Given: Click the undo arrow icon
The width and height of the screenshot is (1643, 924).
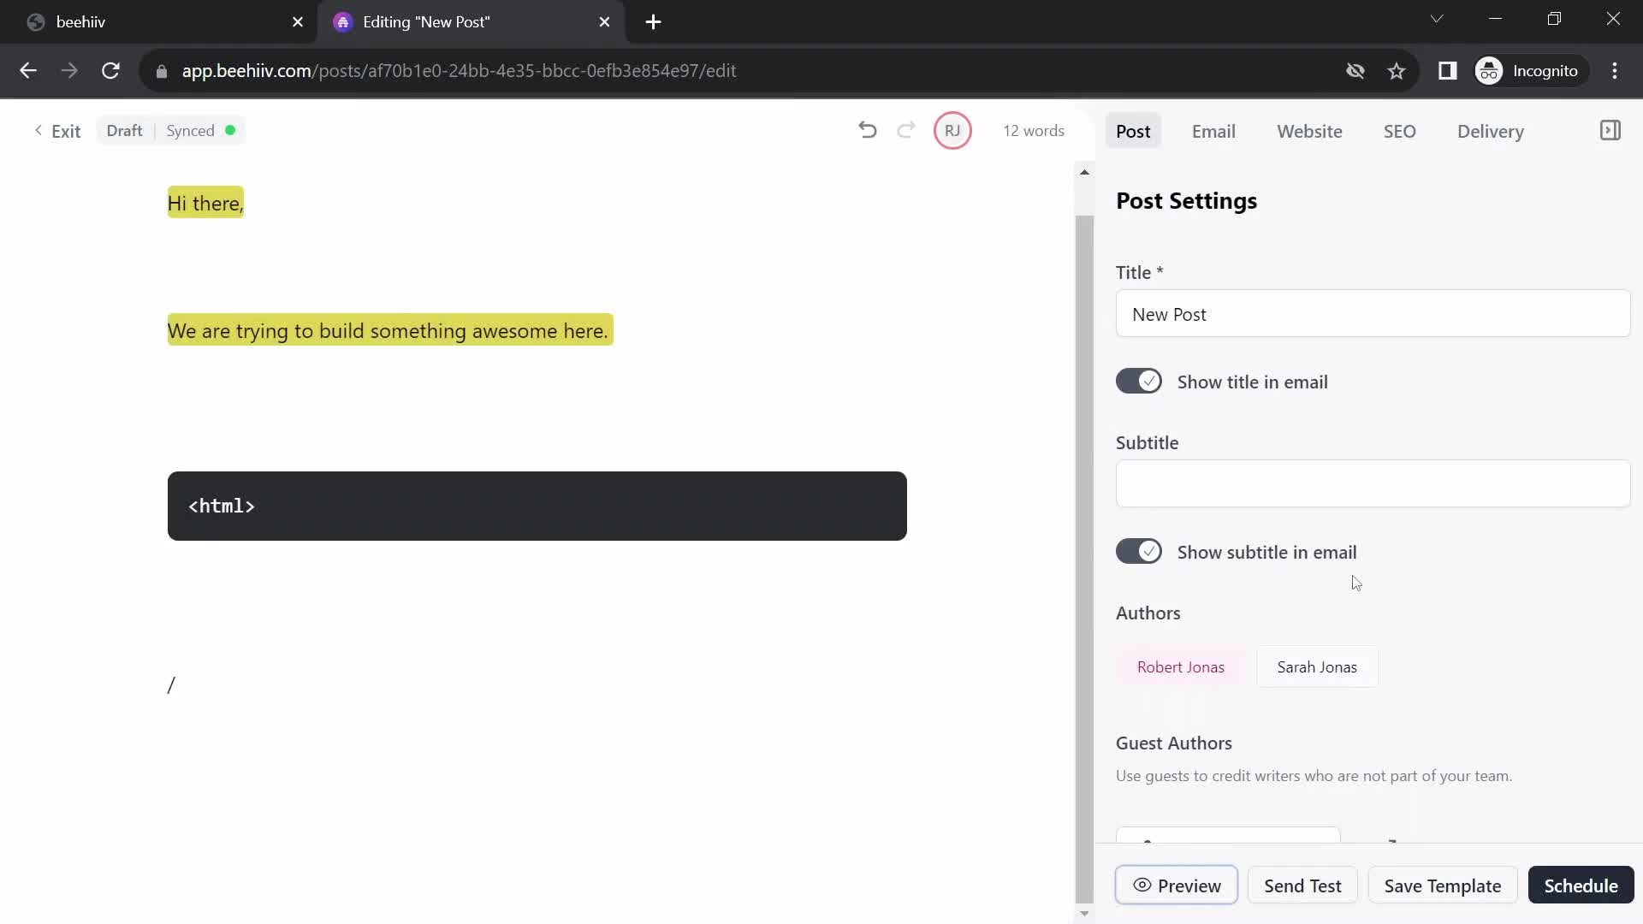Looking at the screenshot, I should point(868,131).
